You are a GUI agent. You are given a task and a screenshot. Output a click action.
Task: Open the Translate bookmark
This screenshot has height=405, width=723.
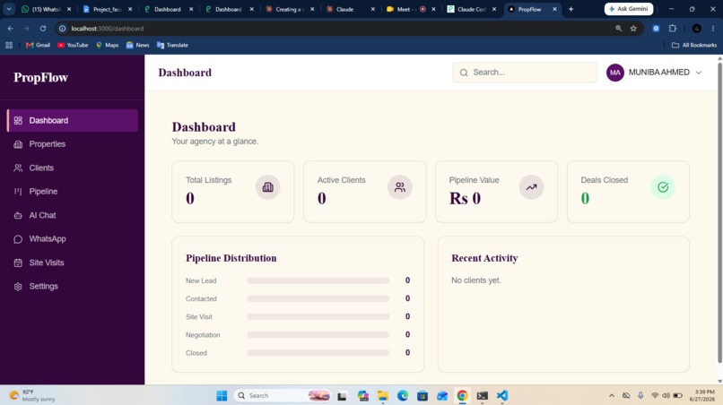(172, 45)
